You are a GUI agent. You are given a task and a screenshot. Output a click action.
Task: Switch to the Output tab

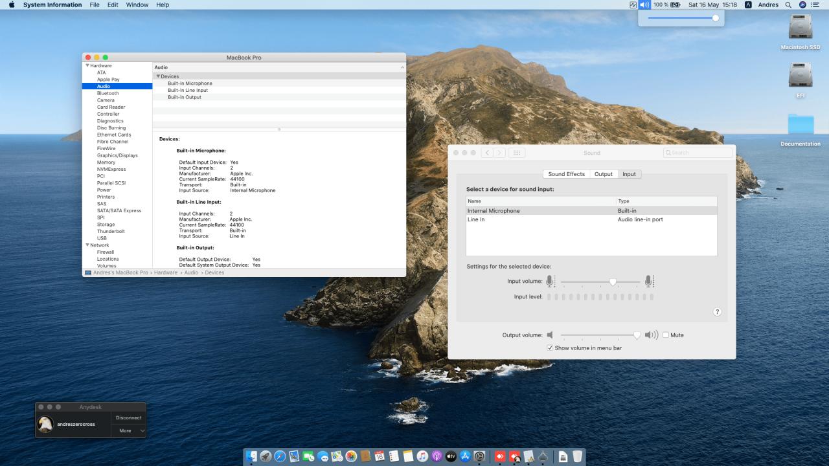[603, 174]
